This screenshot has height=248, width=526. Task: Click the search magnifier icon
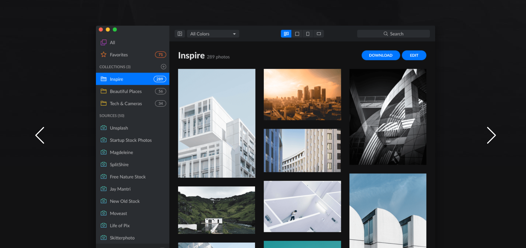click(x=386, y=34)
